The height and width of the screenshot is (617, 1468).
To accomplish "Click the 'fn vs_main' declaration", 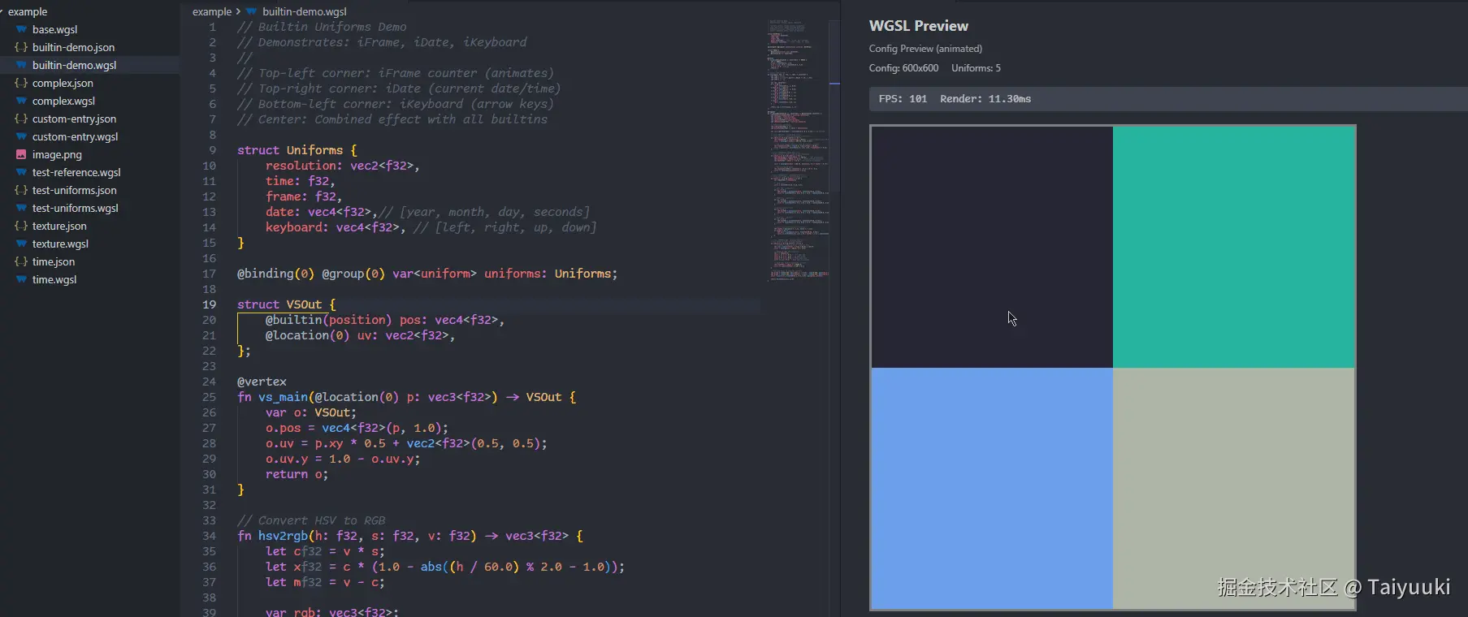I will (406, 397).
